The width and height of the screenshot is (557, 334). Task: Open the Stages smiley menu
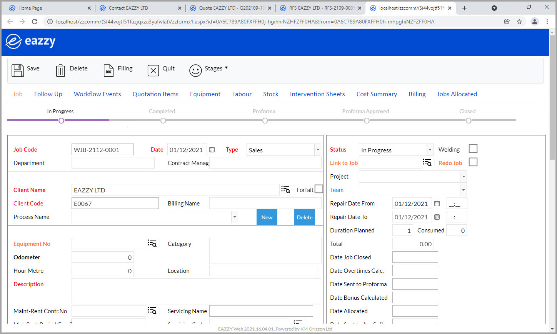coord(195,70)
